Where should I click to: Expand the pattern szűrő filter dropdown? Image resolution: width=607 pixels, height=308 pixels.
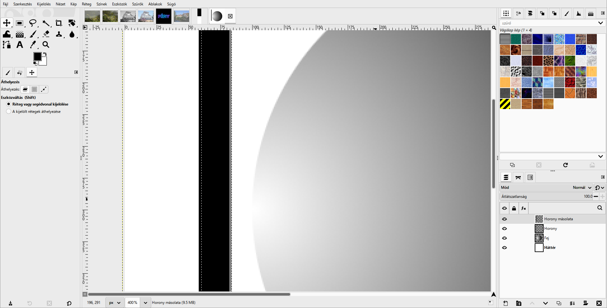pyautogui.click(x=601, y=23)
